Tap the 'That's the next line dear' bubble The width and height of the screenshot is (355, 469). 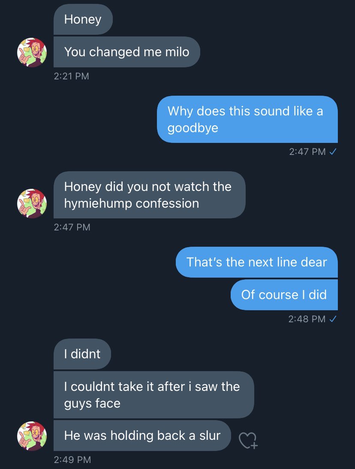coord(257,262)
